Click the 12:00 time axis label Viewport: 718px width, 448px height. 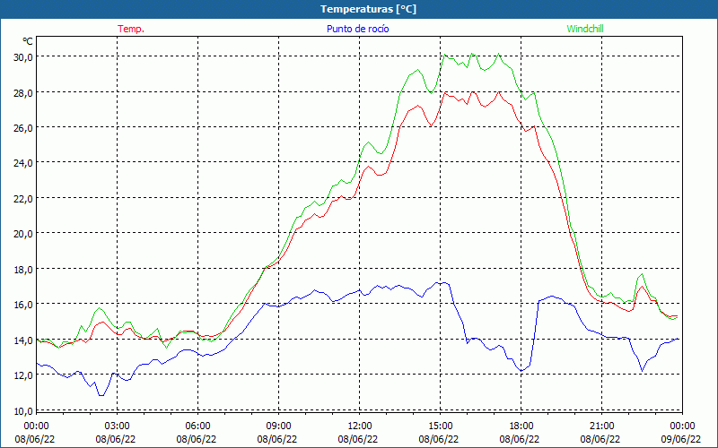point(360,426)
